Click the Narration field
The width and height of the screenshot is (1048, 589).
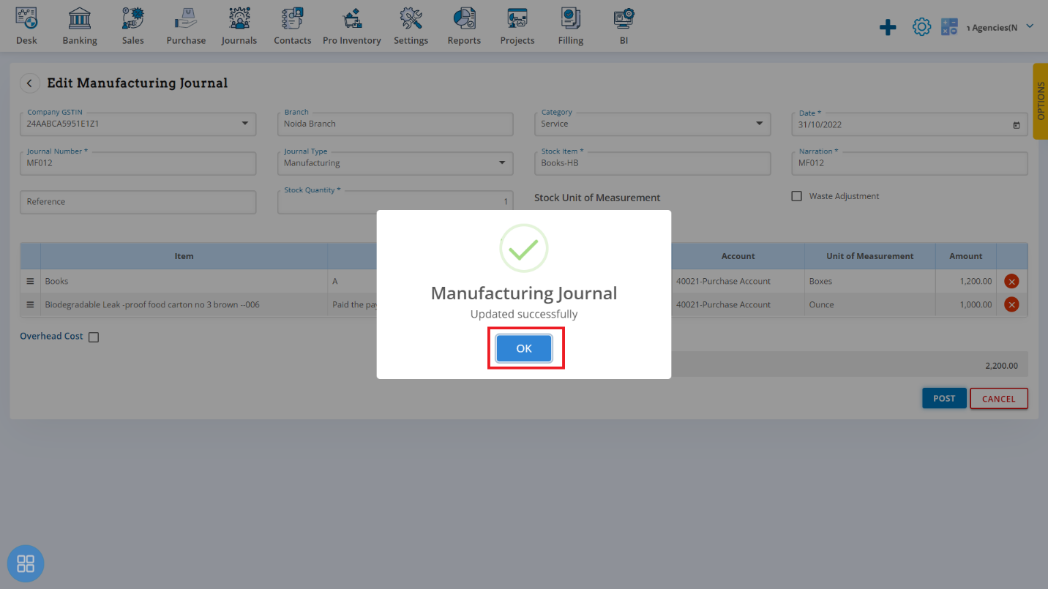point(910,163)
